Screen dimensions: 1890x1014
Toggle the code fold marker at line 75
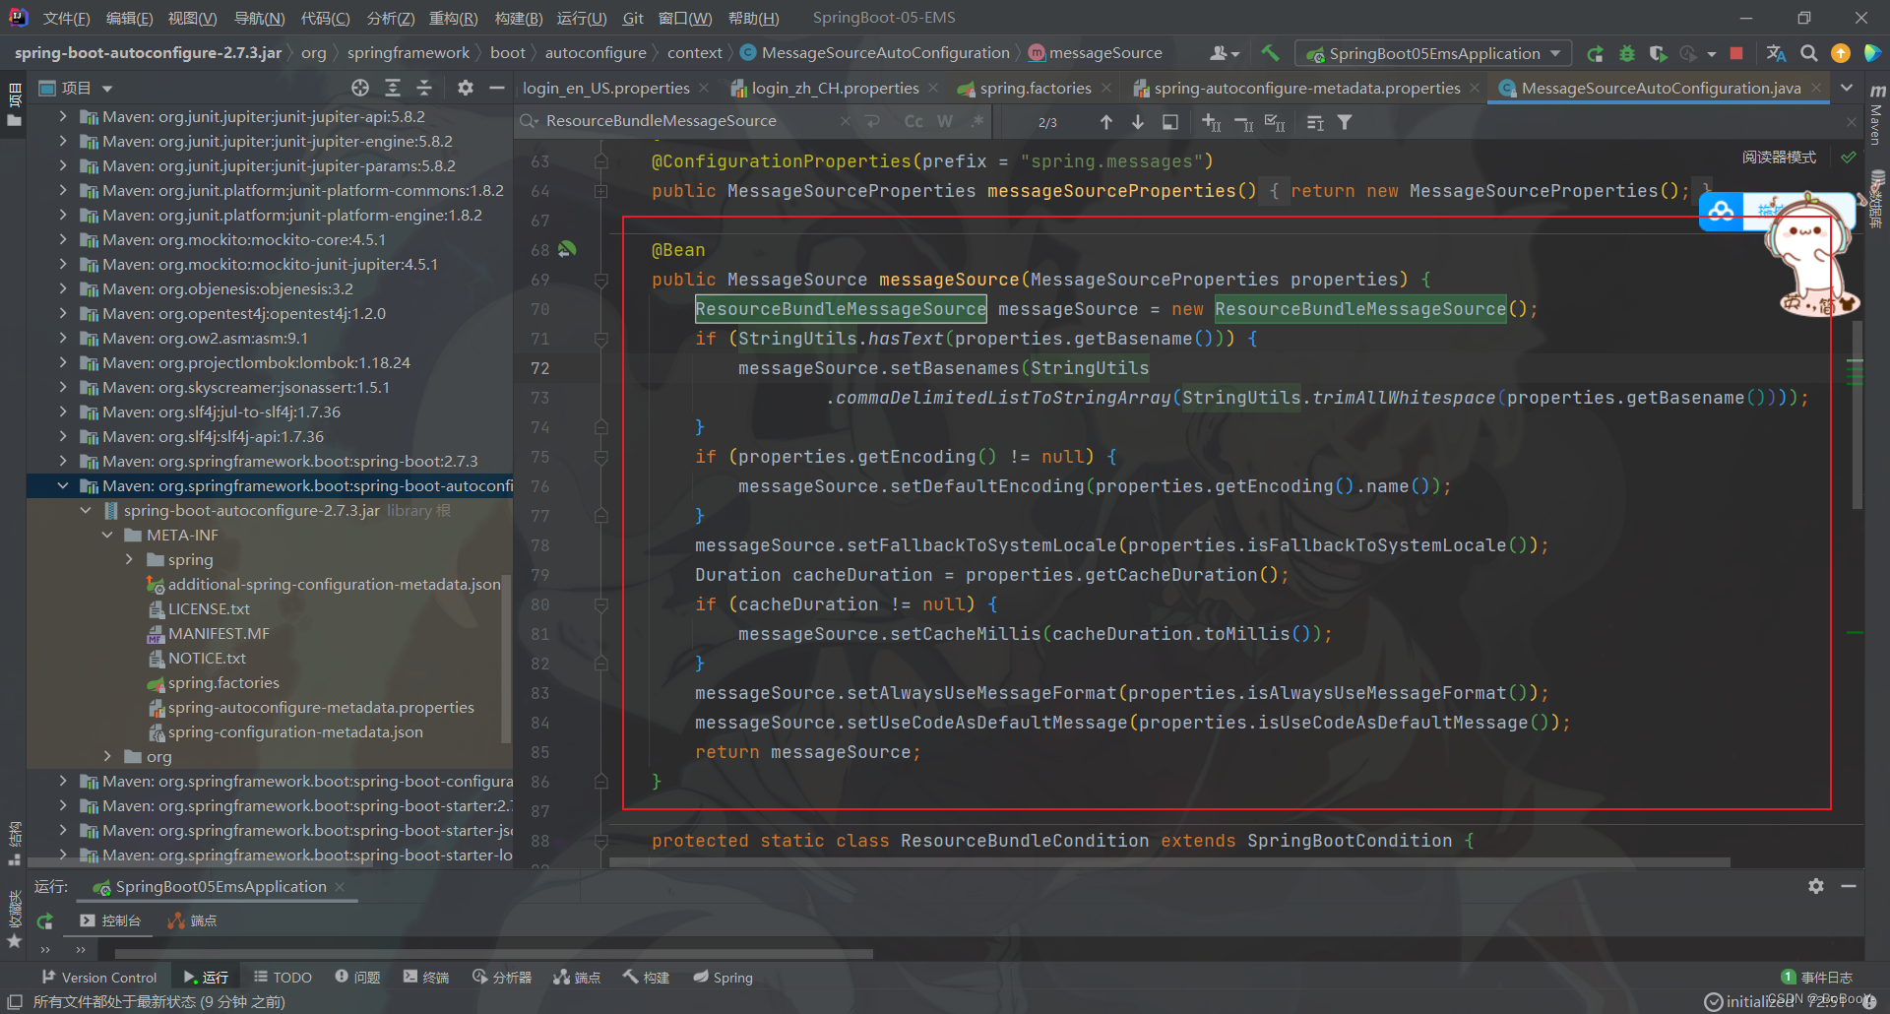[x=600, y=457]
